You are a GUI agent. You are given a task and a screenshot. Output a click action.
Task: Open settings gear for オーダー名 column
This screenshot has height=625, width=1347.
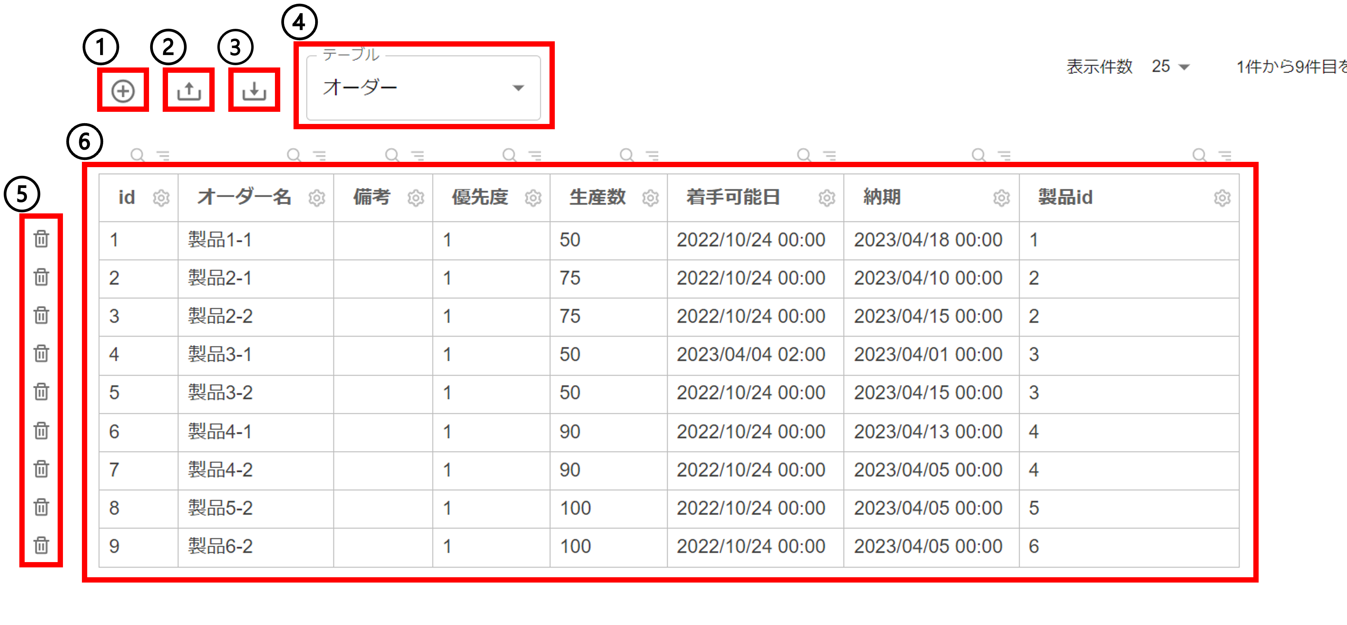click(316, 198)
